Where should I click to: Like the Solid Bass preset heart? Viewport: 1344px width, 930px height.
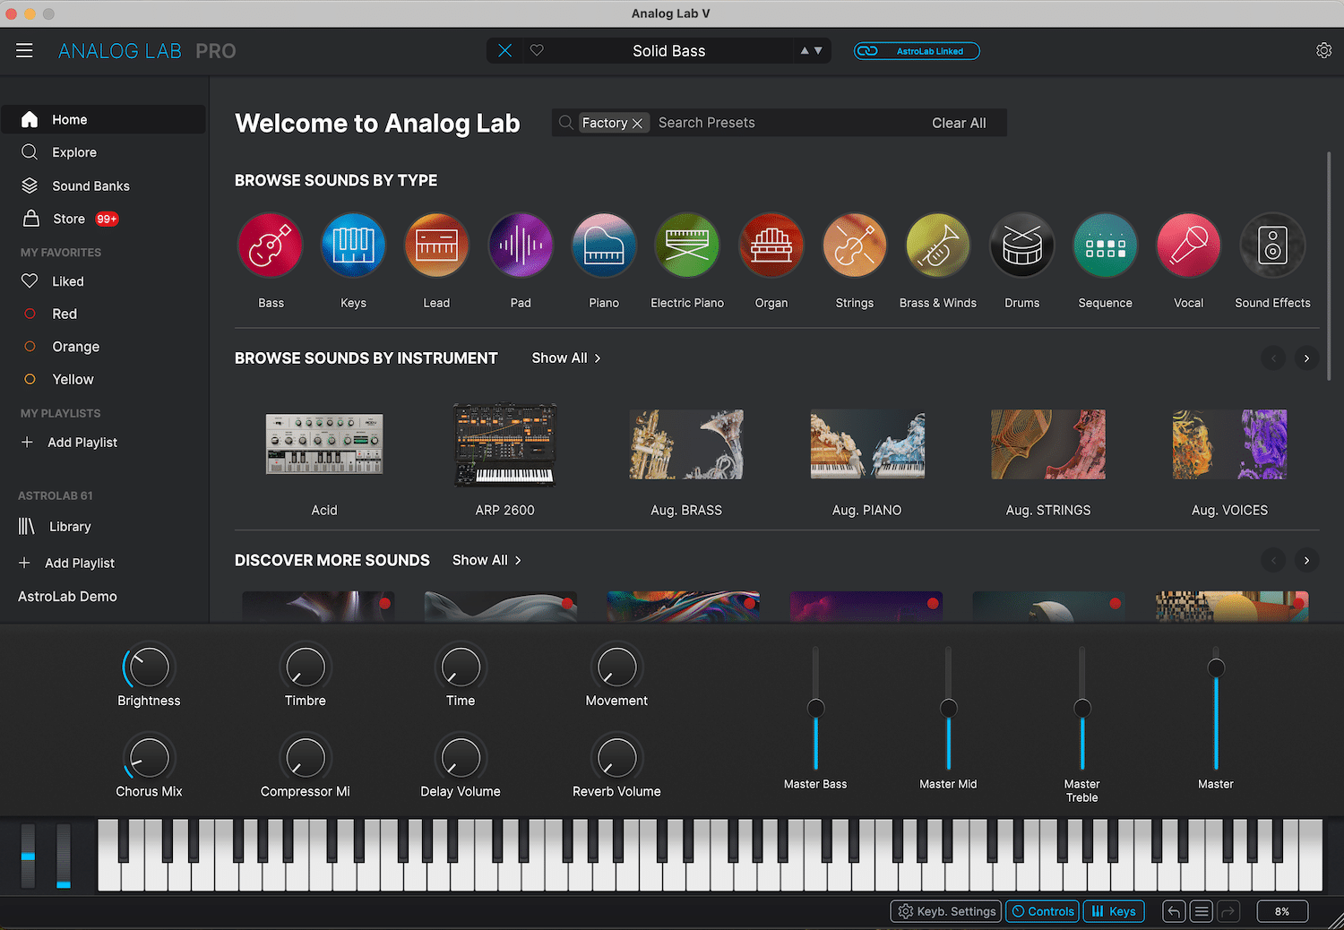click(537, 51)
